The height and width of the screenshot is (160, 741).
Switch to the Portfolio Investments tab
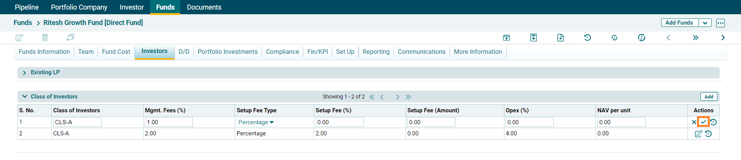click(x=227, y=52)
